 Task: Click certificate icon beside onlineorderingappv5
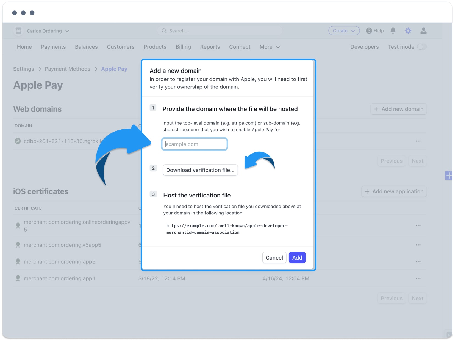click(x=18, y=226)
